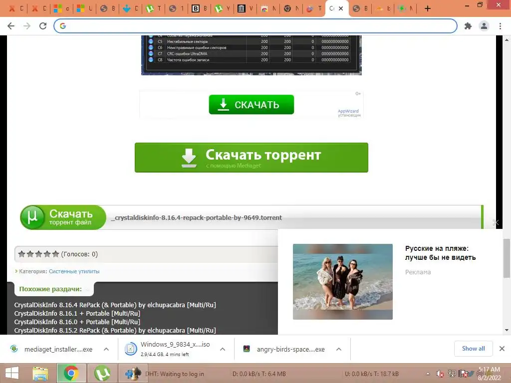Open Chrome's three-dot menu
Viewport: 511px width, 383px height.
[500, 26]
